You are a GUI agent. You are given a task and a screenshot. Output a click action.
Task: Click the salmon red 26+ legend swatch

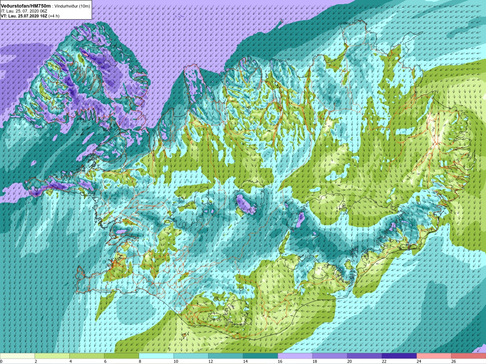point(469,356)
